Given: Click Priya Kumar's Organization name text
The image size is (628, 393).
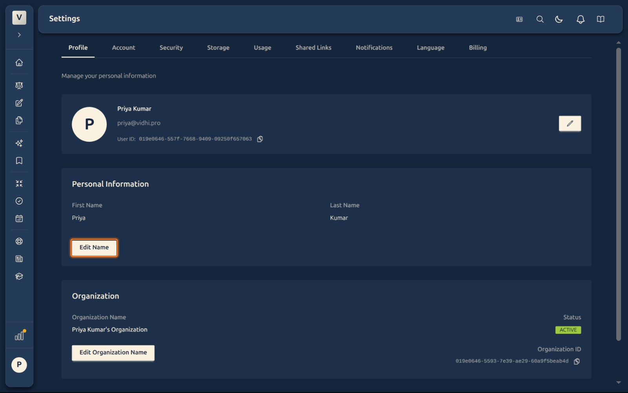Looking at the screenshot, I should (110, 330).
